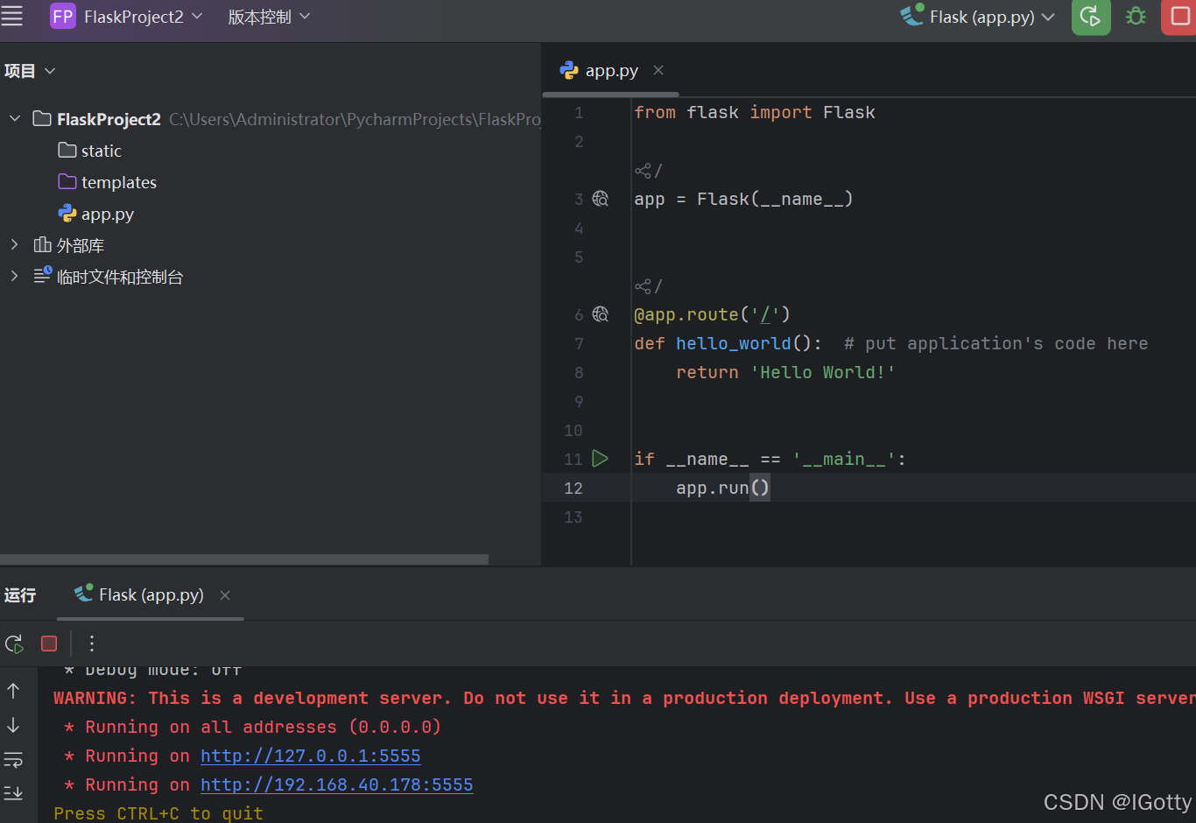Click the FP project icon badge
This screenshot has height=823, width=1196.
(x=63, y=16)
